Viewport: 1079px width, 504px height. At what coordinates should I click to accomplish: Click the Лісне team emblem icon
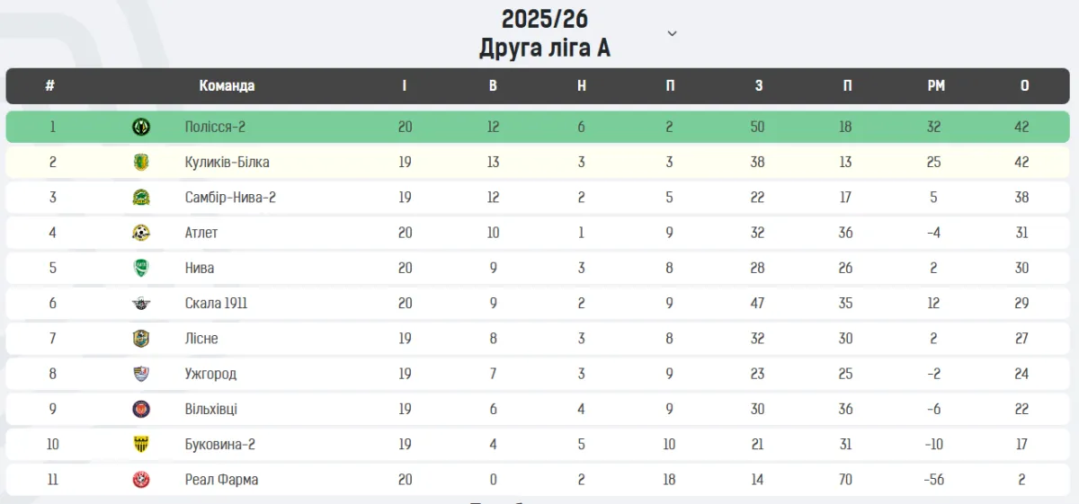[x=141, y=339]
